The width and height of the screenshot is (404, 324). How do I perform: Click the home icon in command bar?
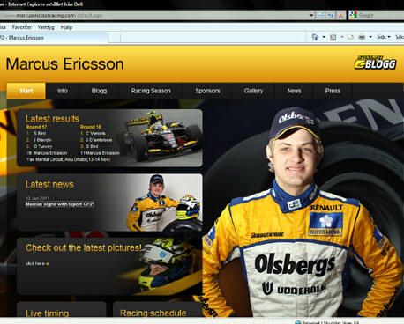point(315,37)
